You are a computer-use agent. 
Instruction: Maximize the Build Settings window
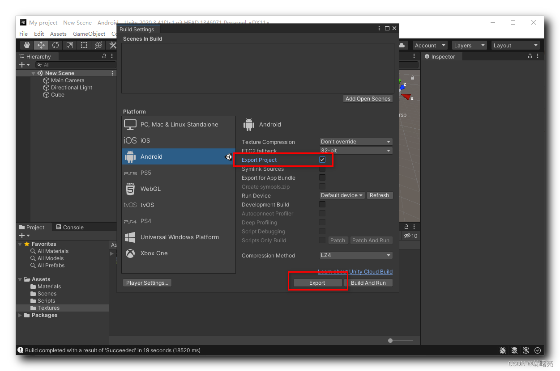pos(387,28)
